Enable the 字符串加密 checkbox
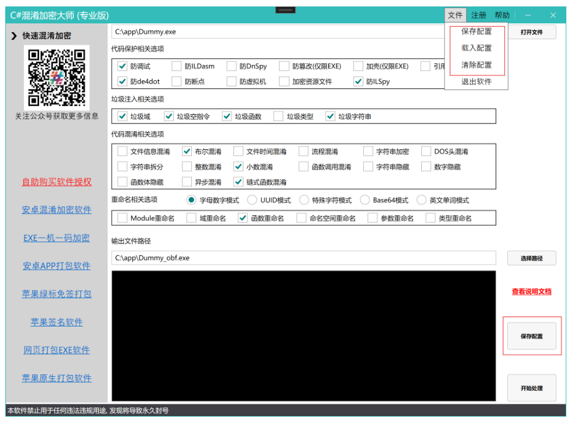Image resolution: width=571 pixels, height=426 pixels. [x=368, y=152]
